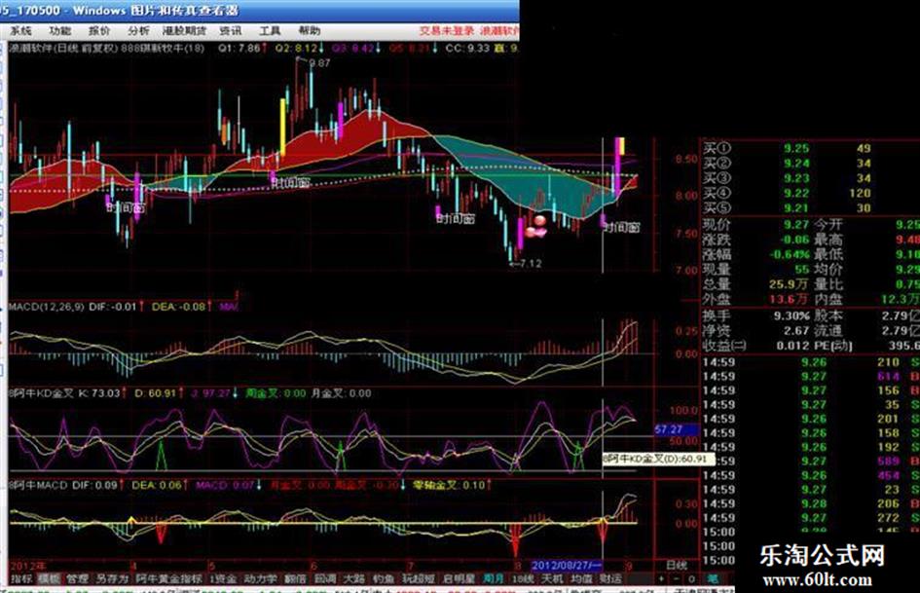Click the 日线 period label

coord(677,565)
